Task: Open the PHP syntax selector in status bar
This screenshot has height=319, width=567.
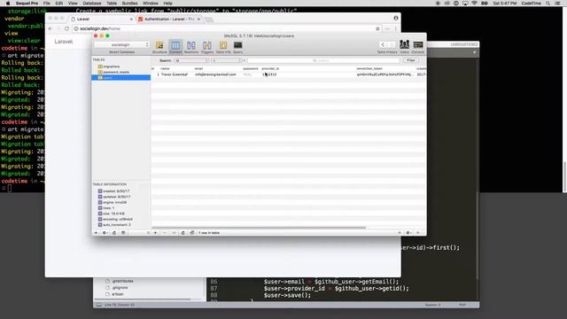Action: pyautogui.click(x=462, y=305)
